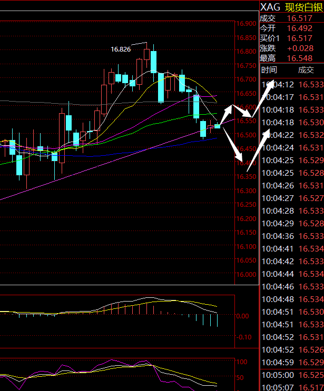Select the 10:04:27 tick row
Screen dimensions: 324x391
coord(292,198)
